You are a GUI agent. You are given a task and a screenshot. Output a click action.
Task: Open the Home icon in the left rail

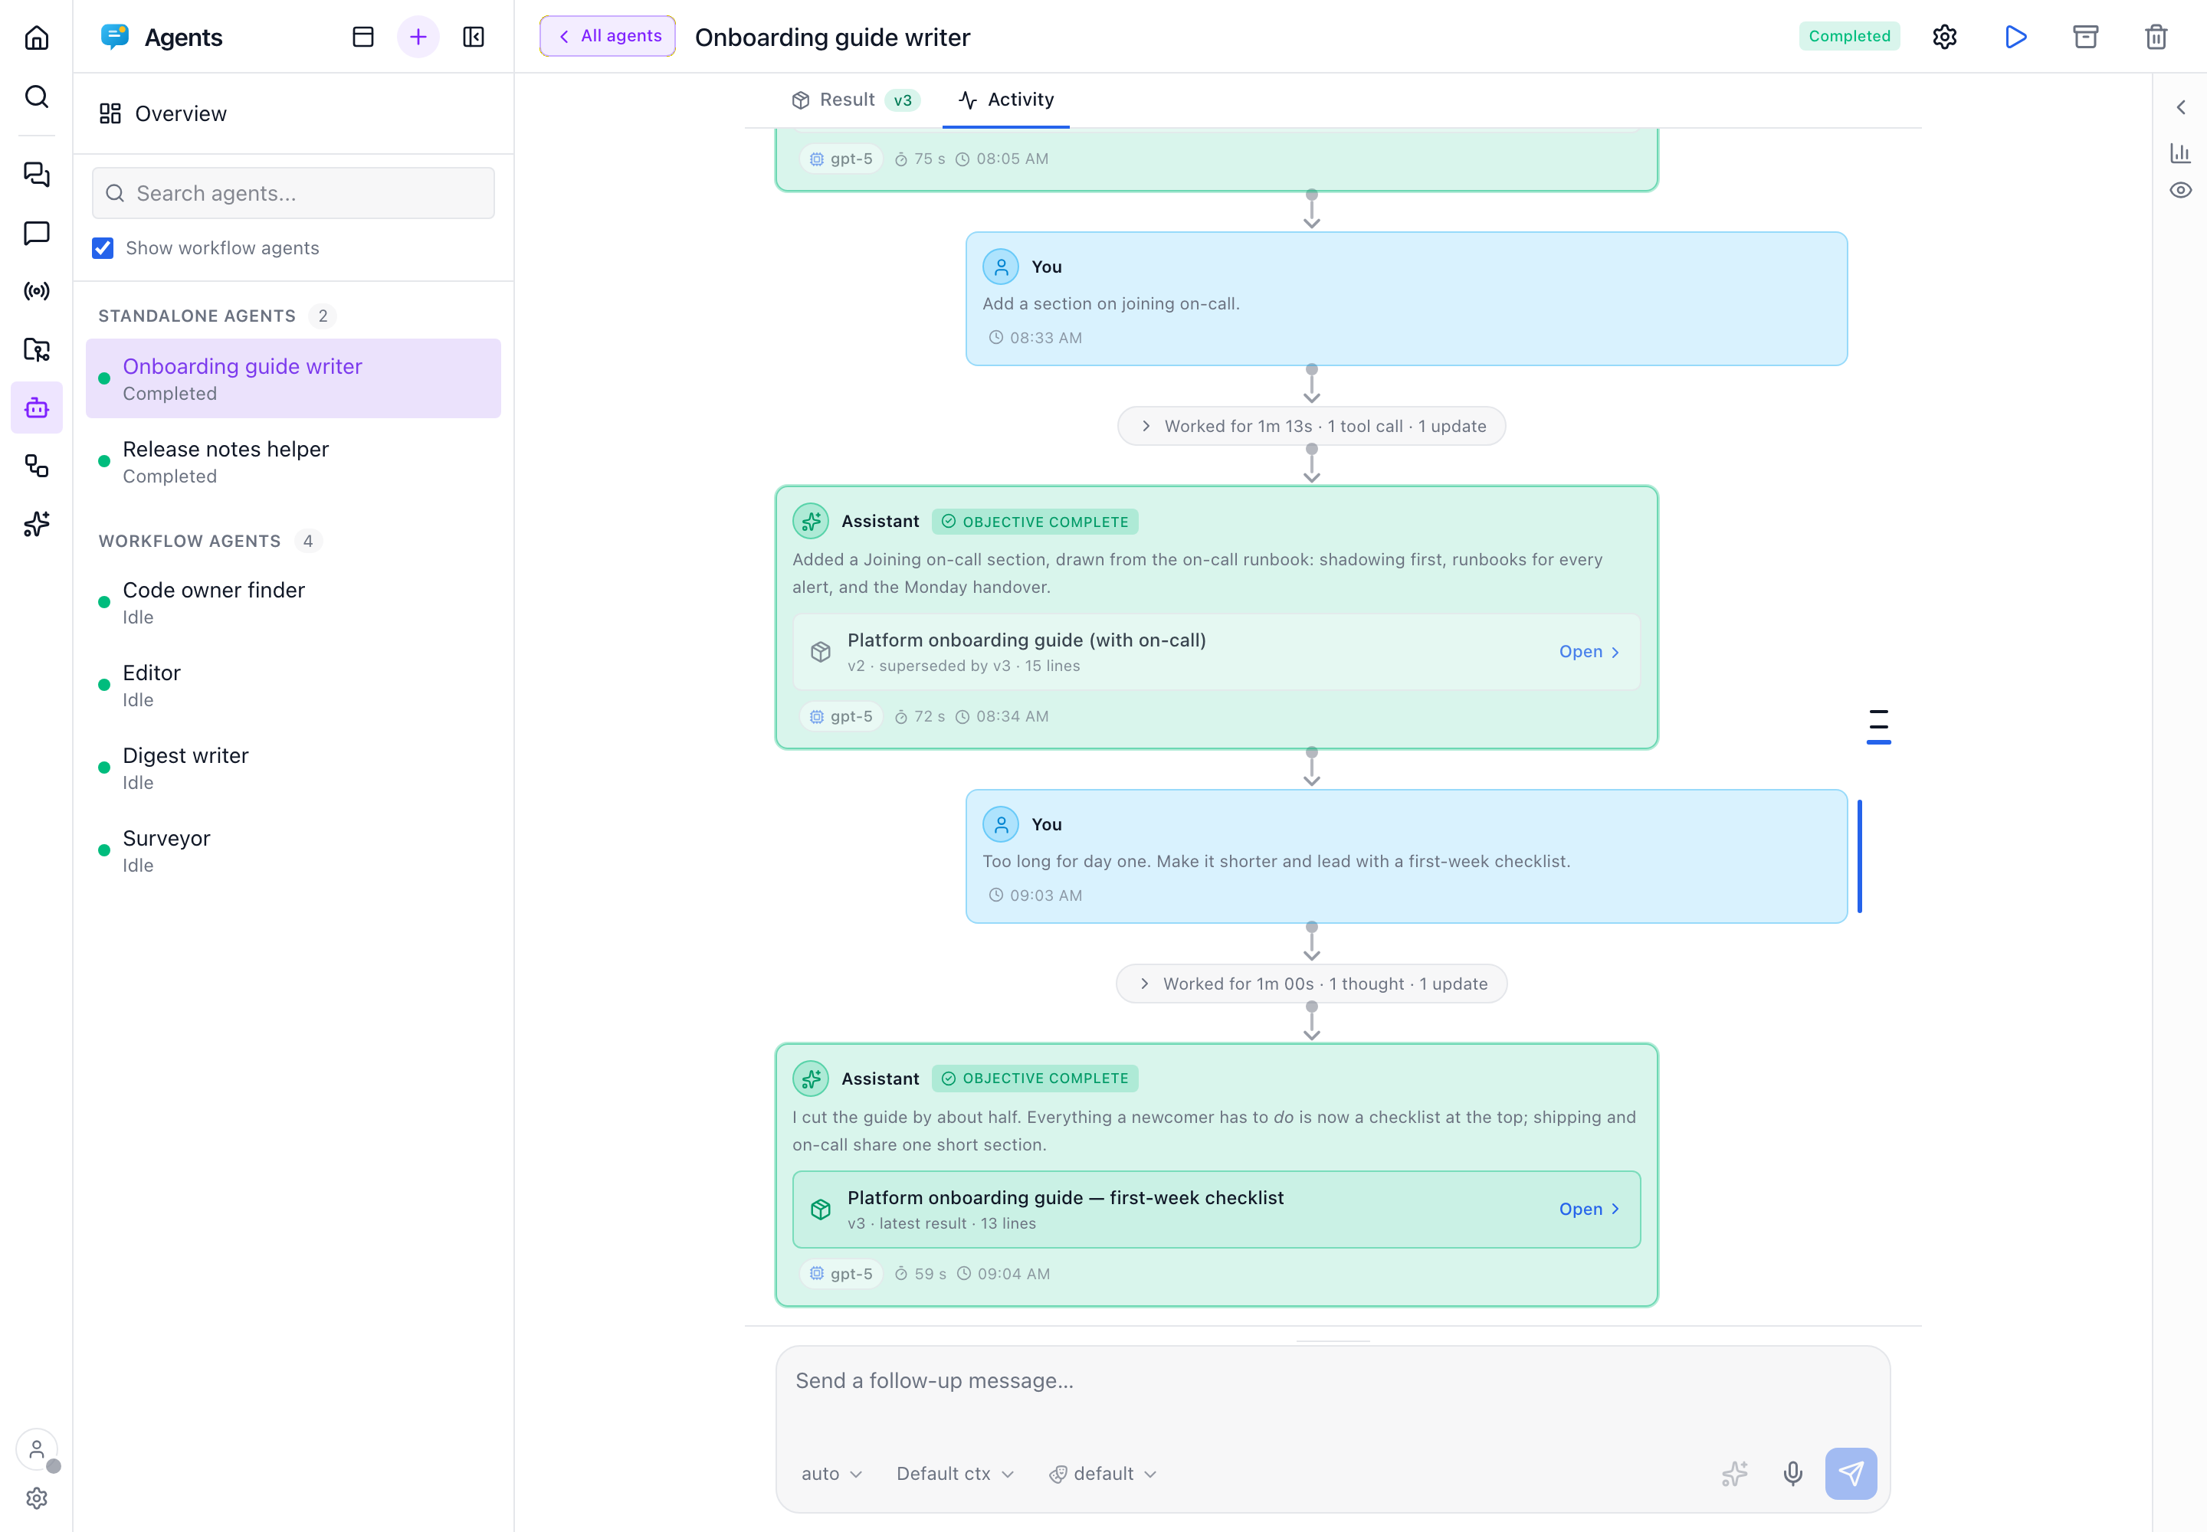(37, 38)
